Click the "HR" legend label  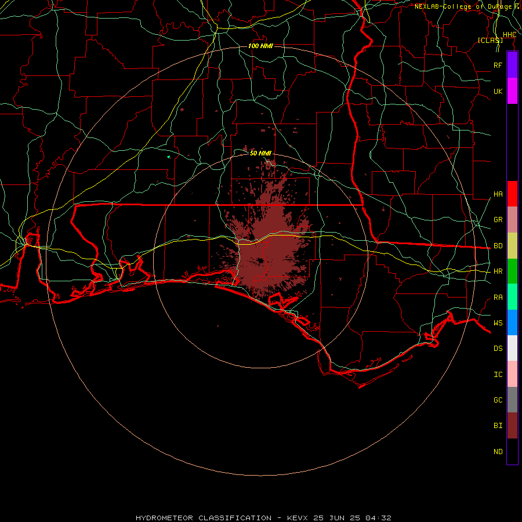coord(498,271)
